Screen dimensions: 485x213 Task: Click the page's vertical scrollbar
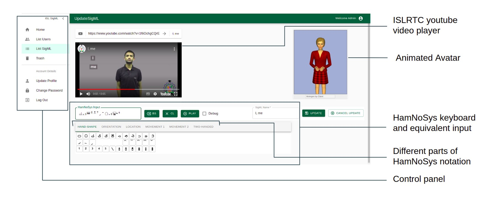[369, 93]
